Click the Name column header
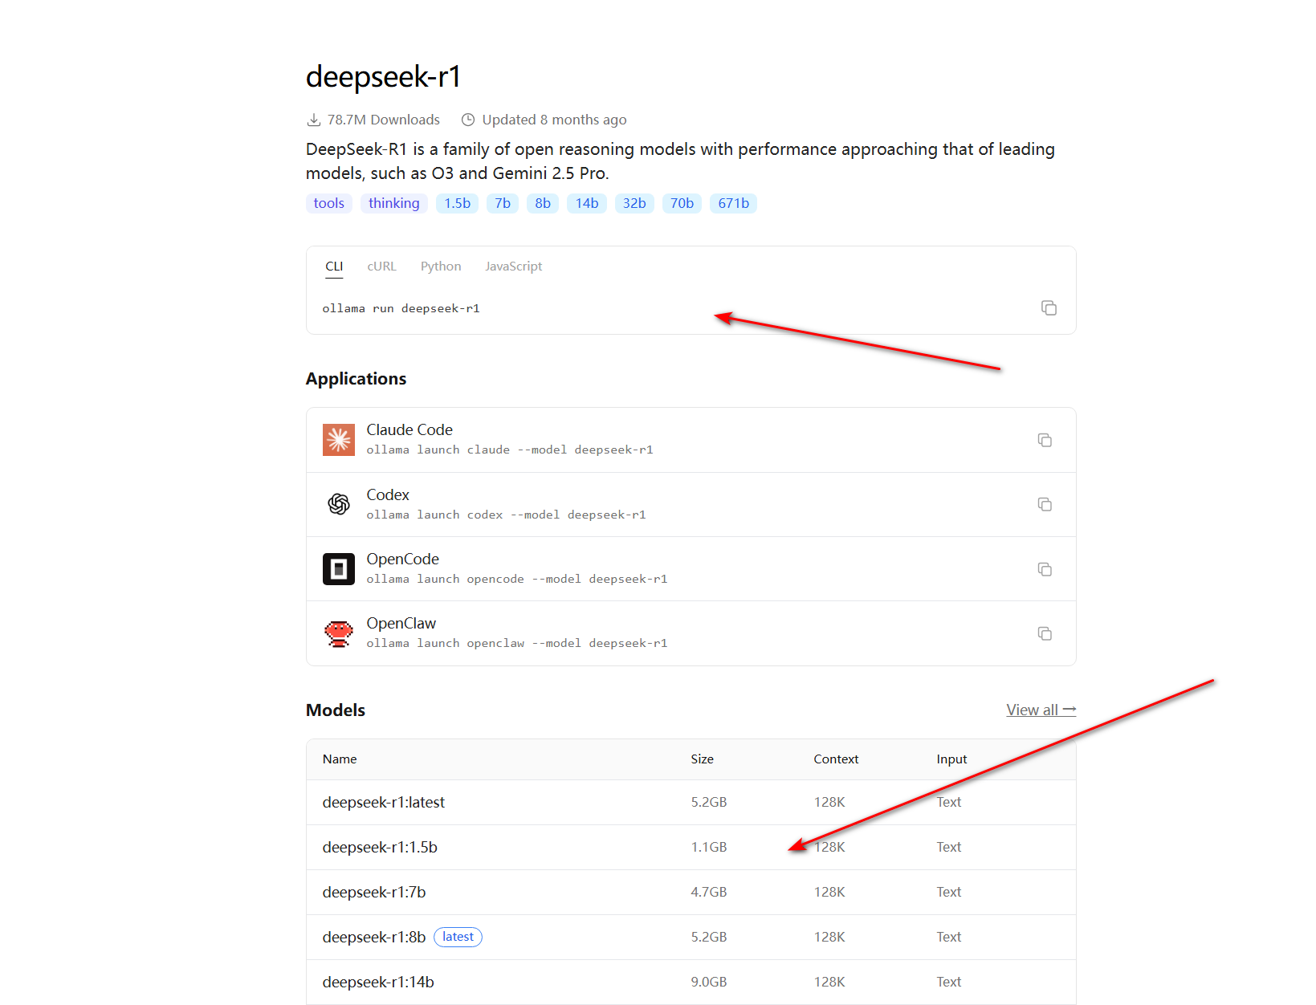The height and width of the screenshot is (1005, 1316). [340, 759]
